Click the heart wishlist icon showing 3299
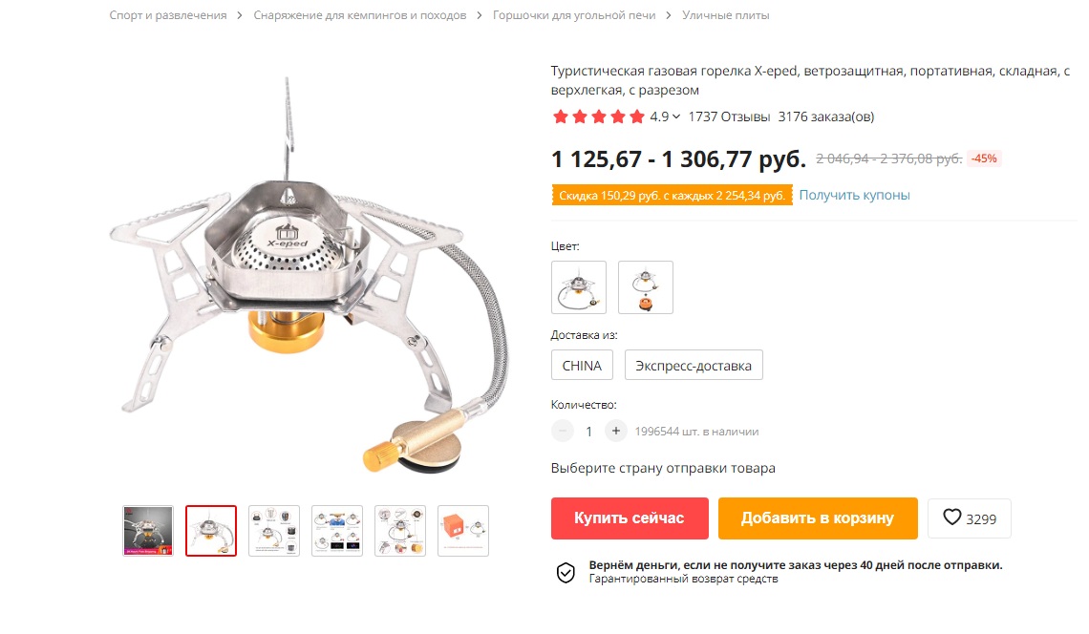The image size is (1089, 634). (952, 518)
